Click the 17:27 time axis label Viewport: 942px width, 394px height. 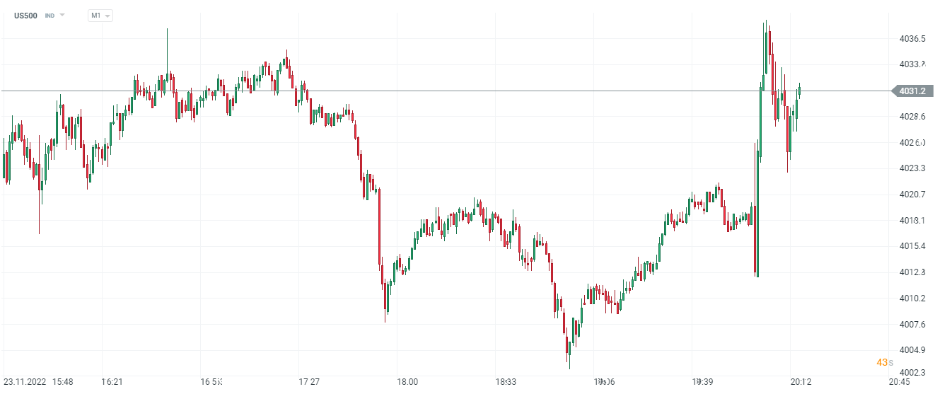pos(309,382)
